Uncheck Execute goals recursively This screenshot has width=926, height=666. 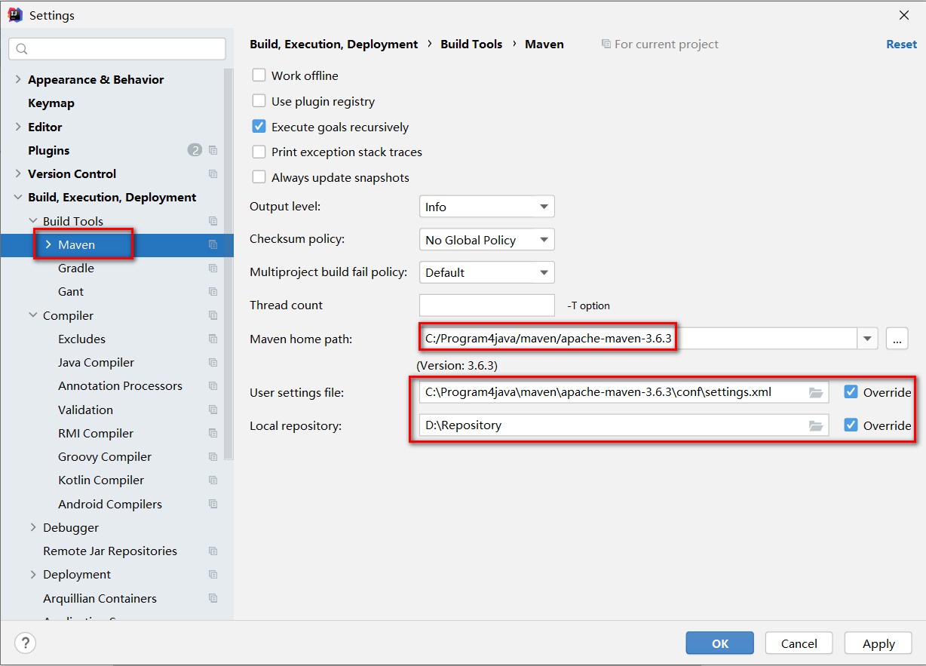click(x=259, y=127)
